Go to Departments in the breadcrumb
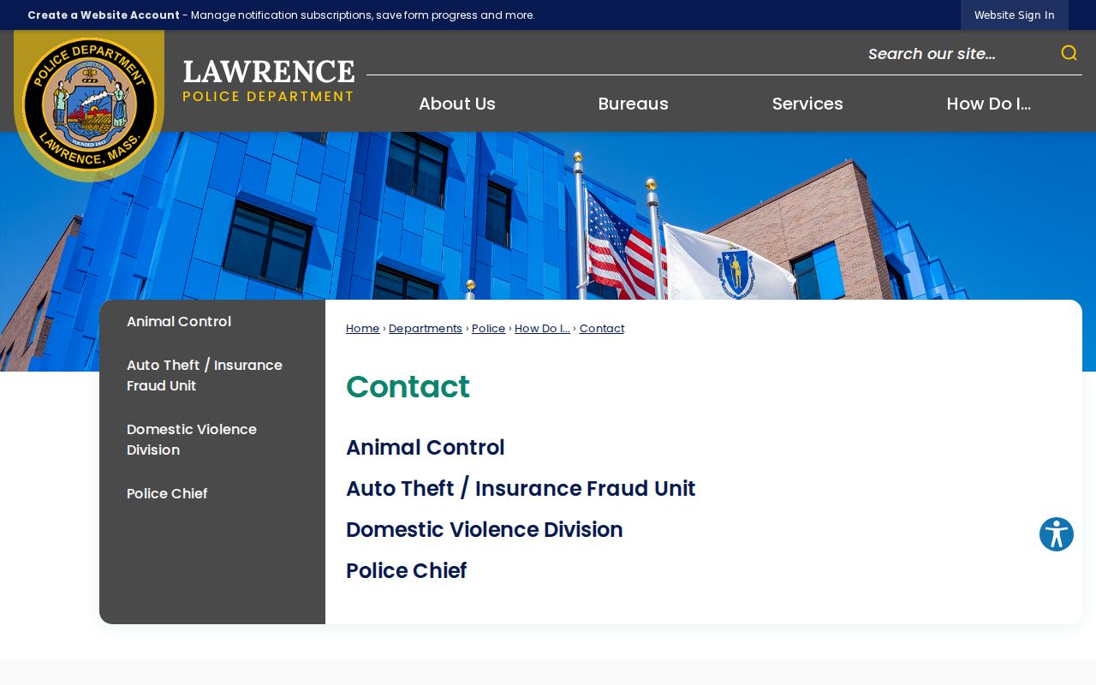Viewport: 1096px width, 685px height. click(426, 329)
